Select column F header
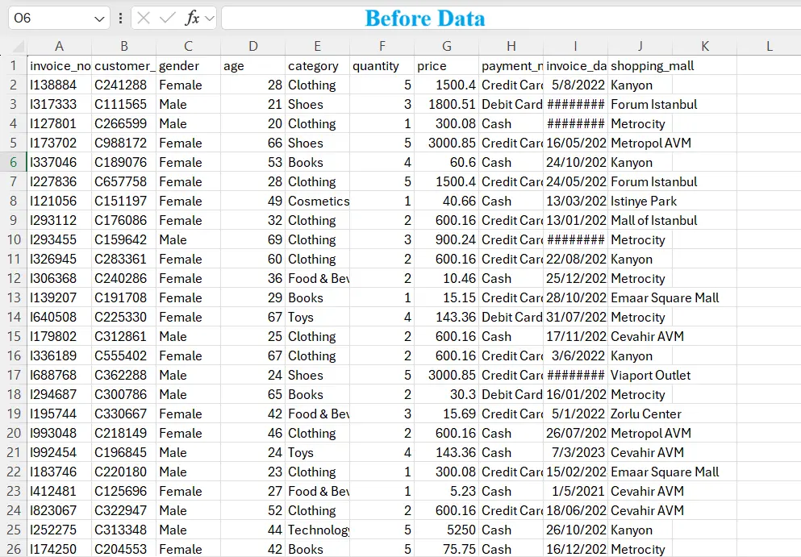The image size is (801, 557). (382, 47)
